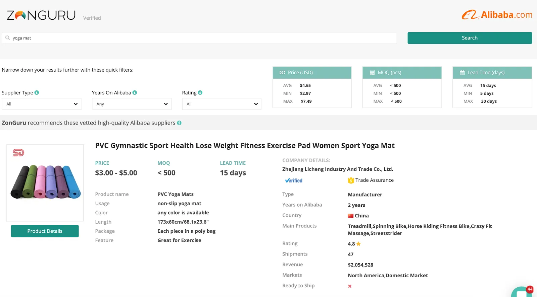537x297 pixels.
Task: Click the MOQ < 500 value
Action: pos(166,173)
